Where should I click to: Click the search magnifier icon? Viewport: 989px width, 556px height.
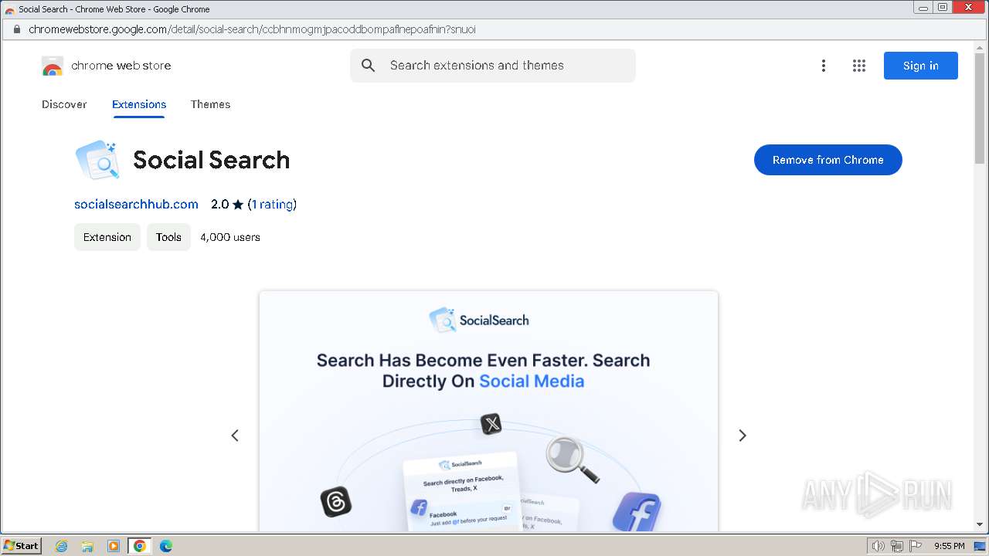pyautogui.click(x=369, y=66)
